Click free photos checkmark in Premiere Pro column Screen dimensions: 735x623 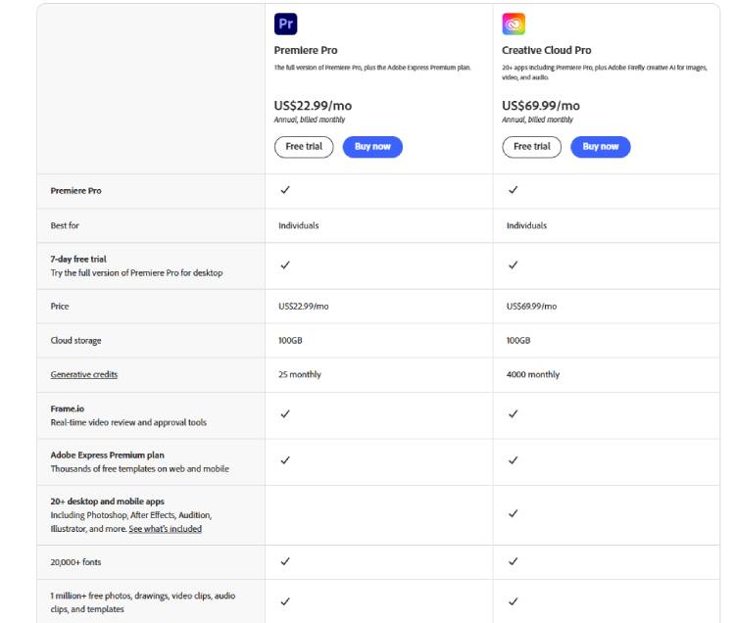point(285,601)
